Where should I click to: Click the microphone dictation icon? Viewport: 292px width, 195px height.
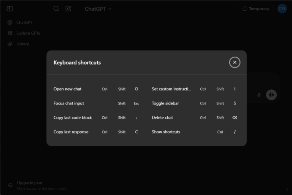[259, 95]
